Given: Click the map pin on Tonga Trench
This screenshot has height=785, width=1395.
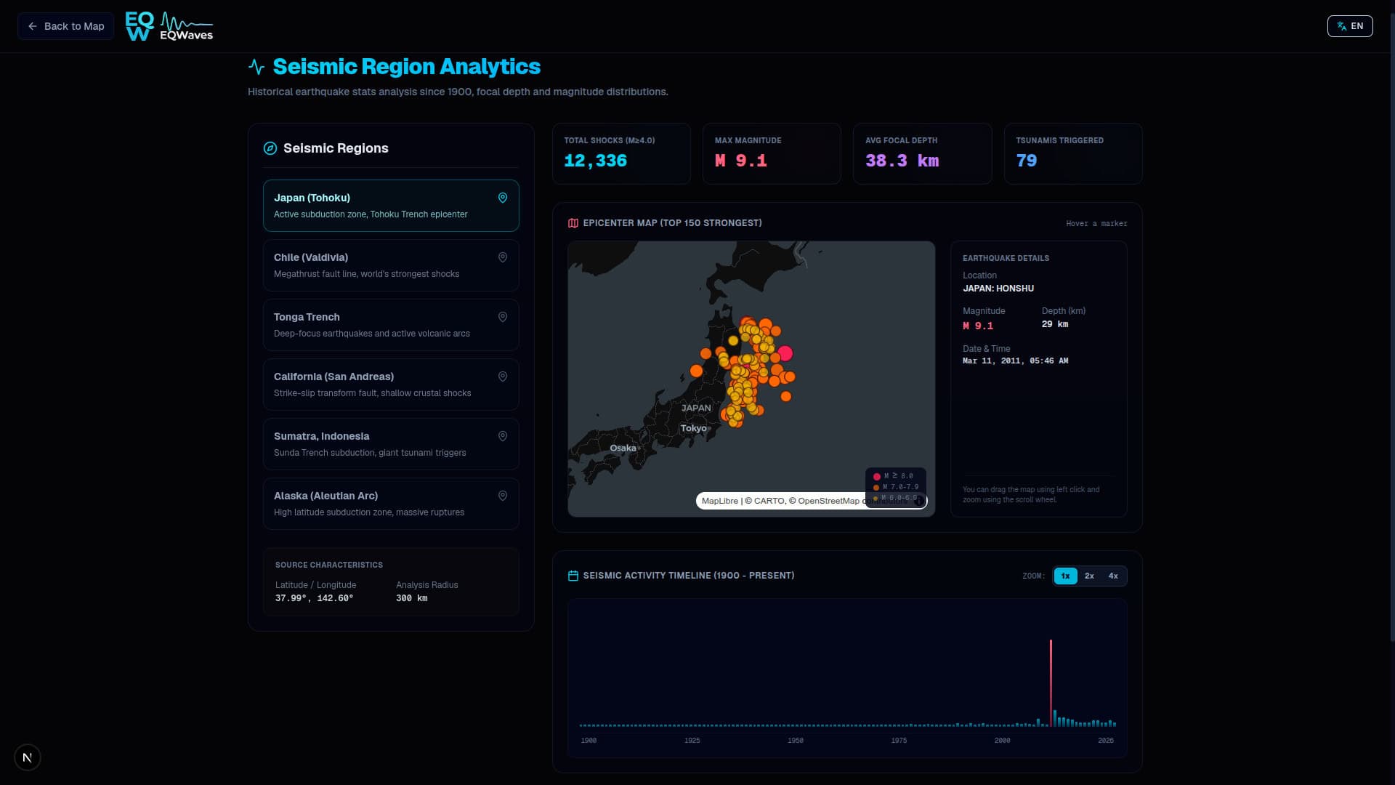Looking at the screenshot, I should (502, 317).
